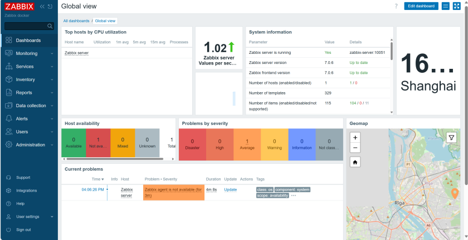Expand the User settings submenu
The image size is (468, 240).
coord(29,217)
